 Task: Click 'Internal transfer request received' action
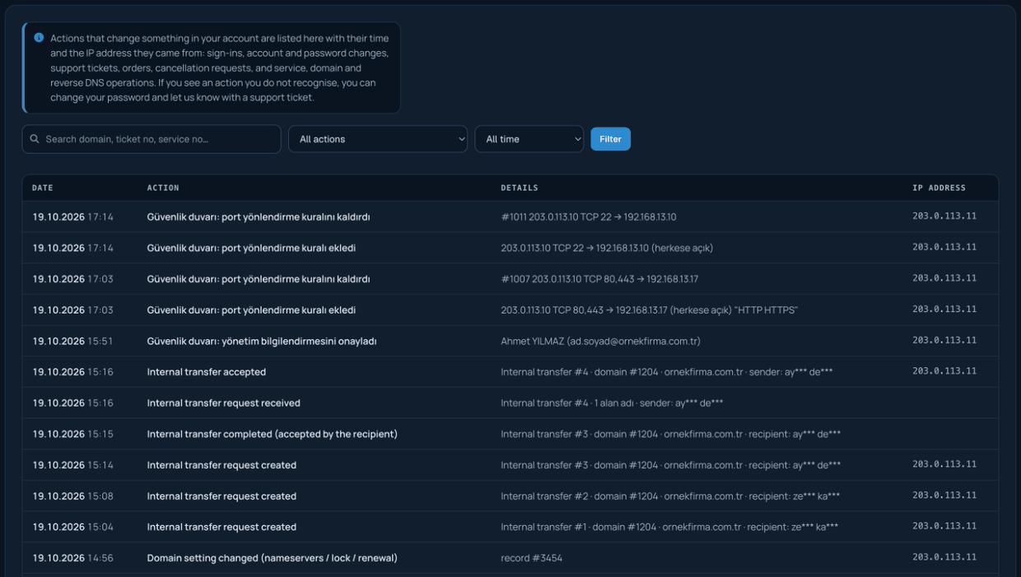pos(224,403)
